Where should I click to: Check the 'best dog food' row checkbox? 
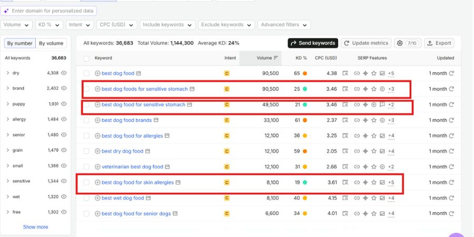(86, 73)
